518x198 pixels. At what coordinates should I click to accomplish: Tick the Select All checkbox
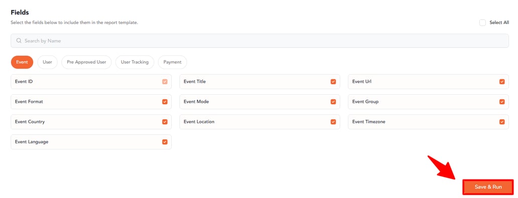coord(482,23)
